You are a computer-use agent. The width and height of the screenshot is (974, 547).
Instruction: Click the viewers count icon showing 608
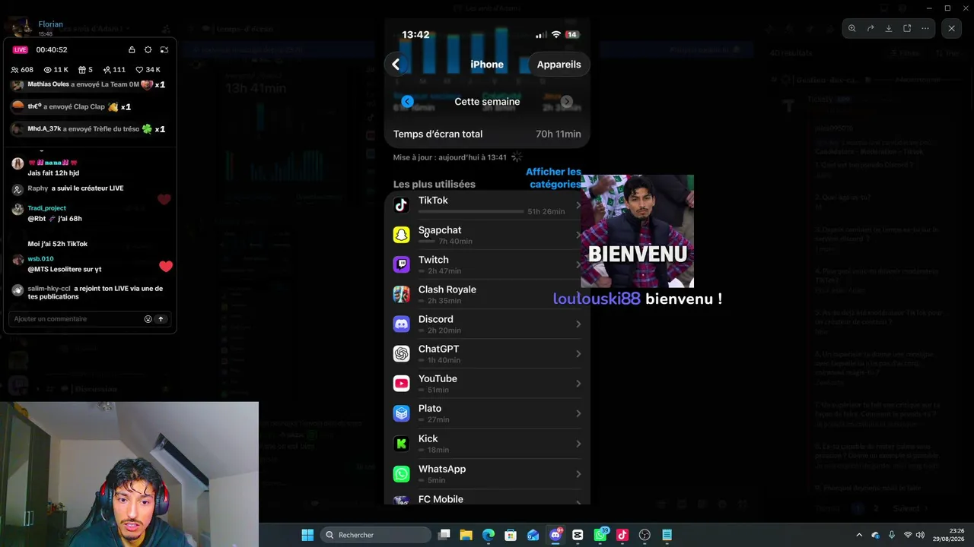(x=14, y=70)
